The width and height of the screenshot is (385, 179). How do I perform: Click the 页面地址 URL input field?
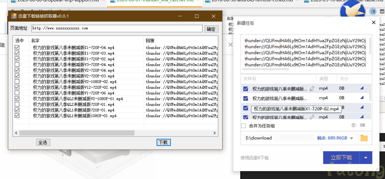point(117,28)
